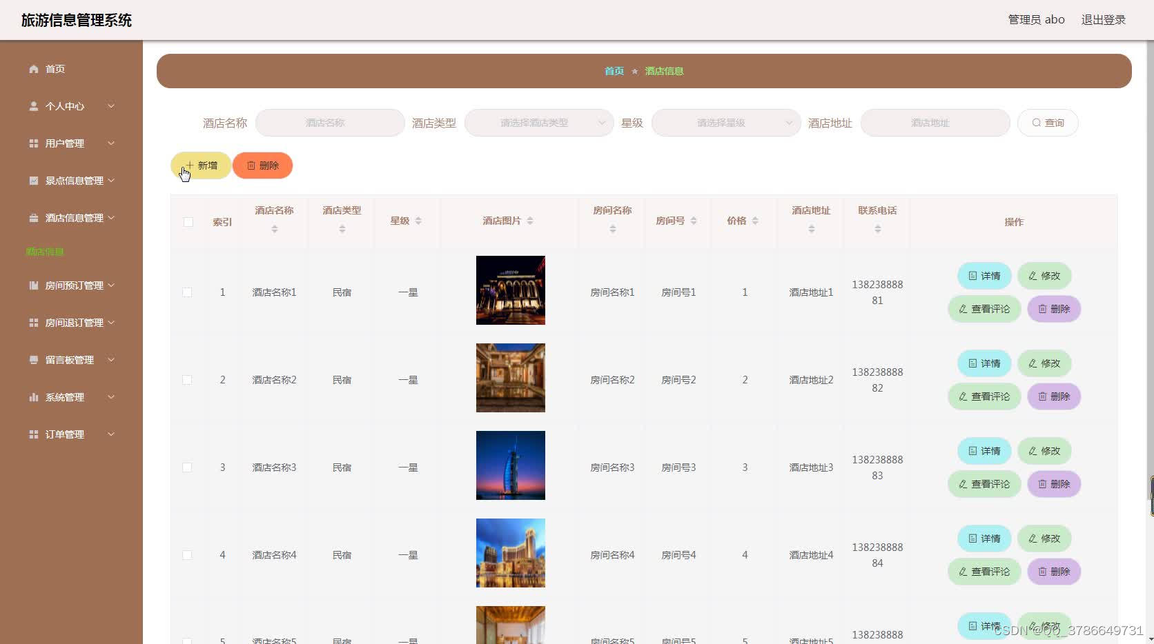Select 酒店信息 submenu item in sidebar
This screenshot has height=644, width=1154.
[45, 252]
